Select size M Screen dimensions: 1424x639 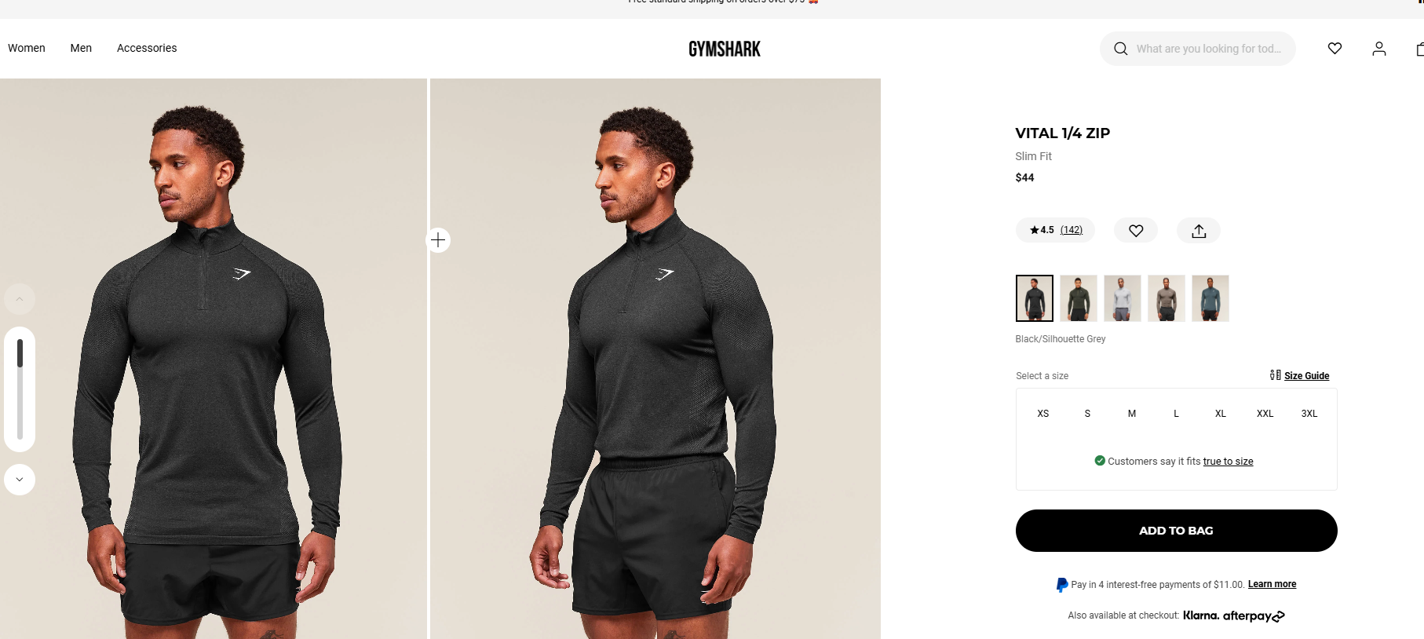[1132, 414]
